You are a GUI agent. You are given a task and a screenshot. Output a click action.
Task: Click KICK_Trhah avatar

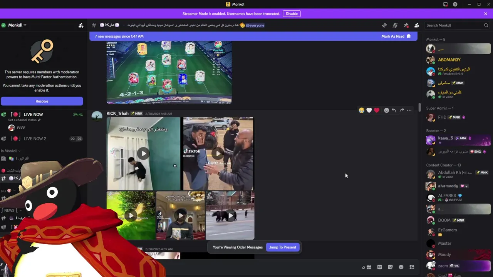tap(97, 117)
